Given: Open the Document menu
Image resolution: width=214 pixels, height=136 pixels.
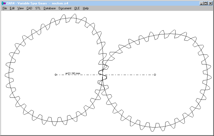Looking at the screenshot, I should 65,8.
